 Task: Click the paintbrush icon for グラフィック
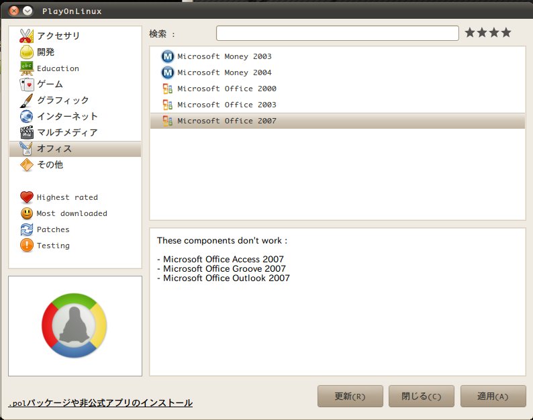(26, 100)
